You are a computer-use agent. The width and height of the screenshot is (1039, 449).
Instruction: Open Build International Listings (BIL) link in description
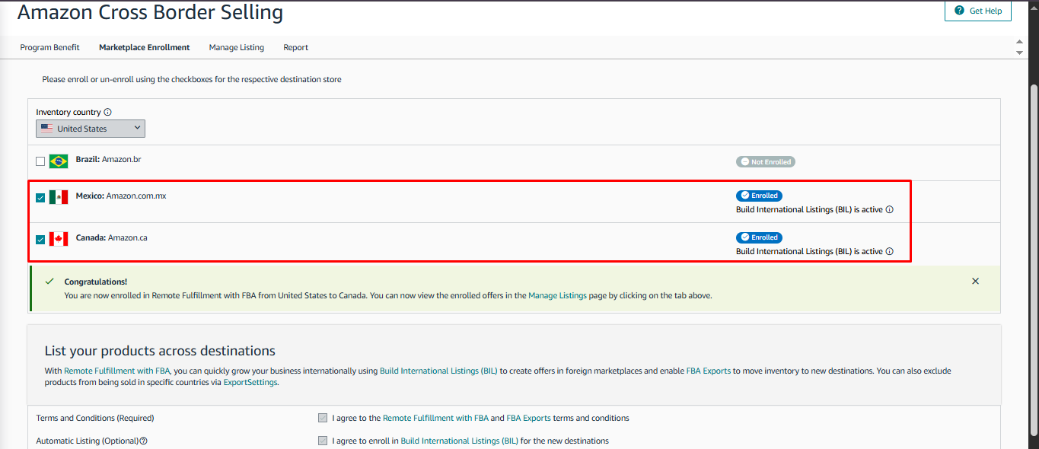coord(438,371)
